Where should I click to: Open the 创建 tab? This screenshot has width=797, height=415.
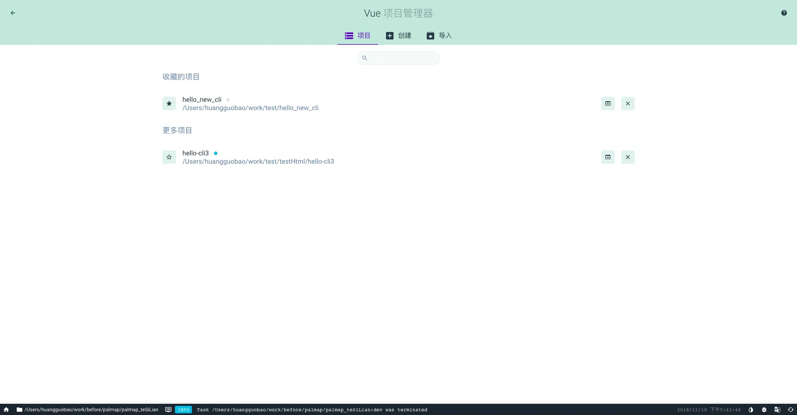point(398,36)
